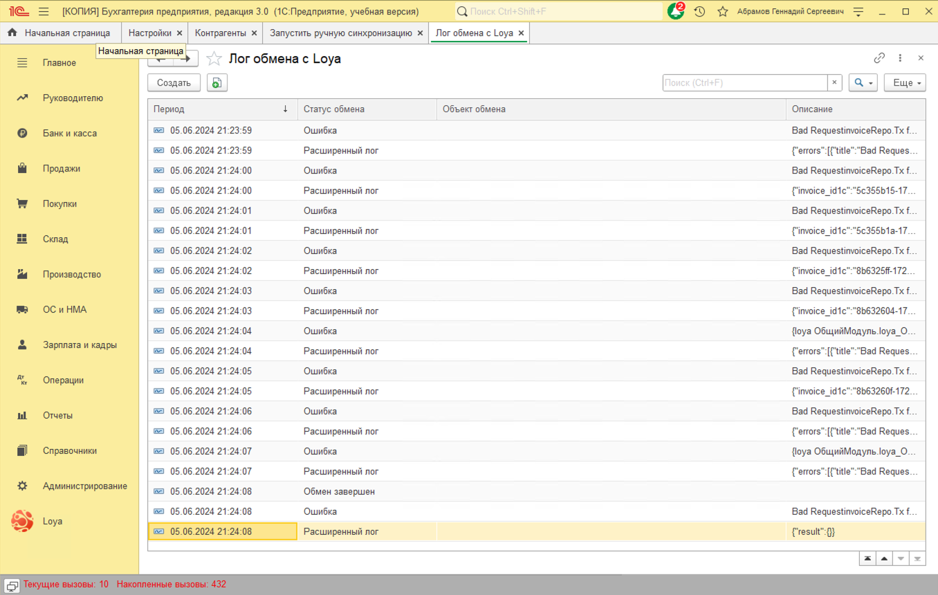Open settings lines menu next to user name
938x595 pixels.
click(x=858, y=12)
